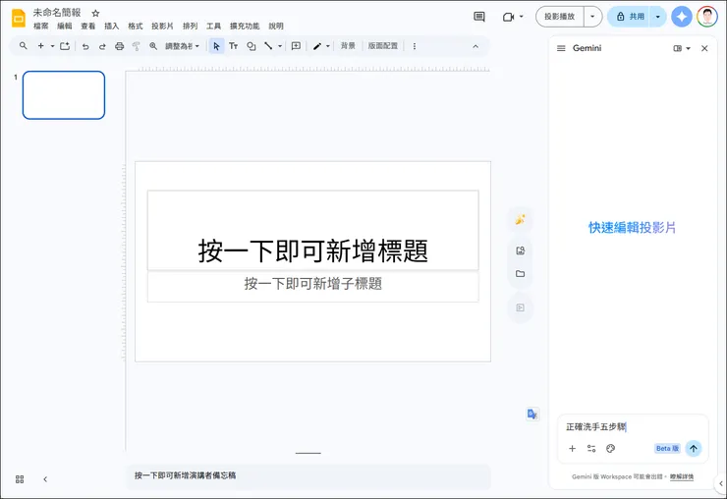Select the shape insert tool
727x499 pixels.
pos(252,46)
